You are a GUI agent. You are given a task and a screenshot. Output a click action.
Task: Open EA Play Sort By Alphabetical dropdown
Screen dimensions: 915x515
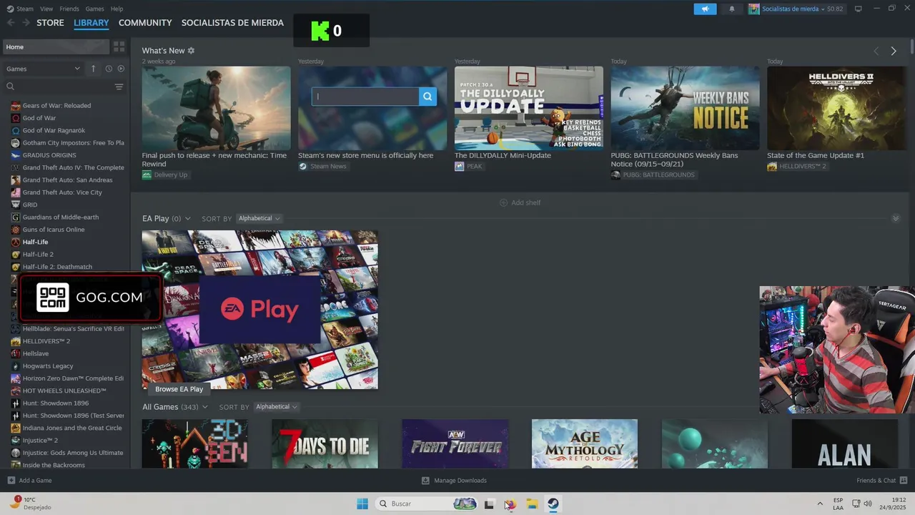pos(259,218)
